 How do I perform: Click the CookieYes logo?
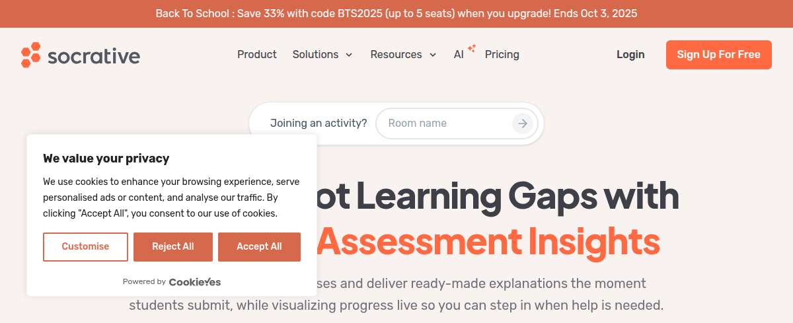(x=195, y=282)
